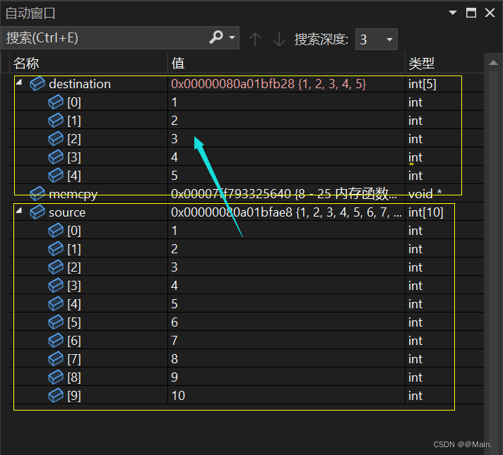503x455 pixels.
Task: Click cube icon of source [6]
Action: click(56, 340)
